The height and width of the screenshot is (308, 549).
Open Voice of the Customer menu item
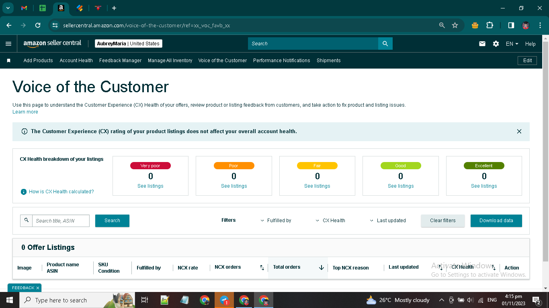pyautogui.click(x=223, y=61)
